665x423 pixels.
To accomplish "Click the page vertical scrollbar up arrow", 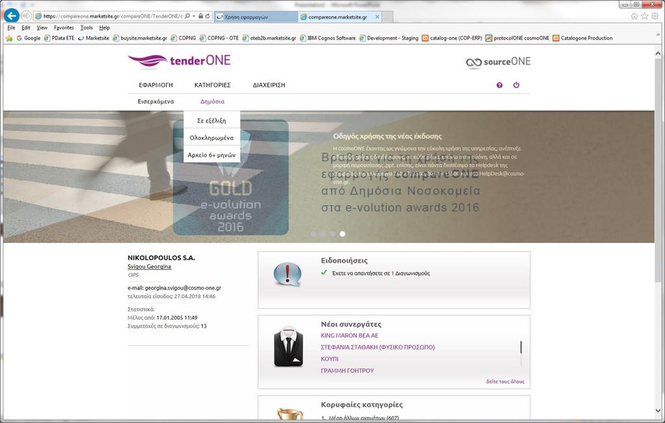I will 658,54.
